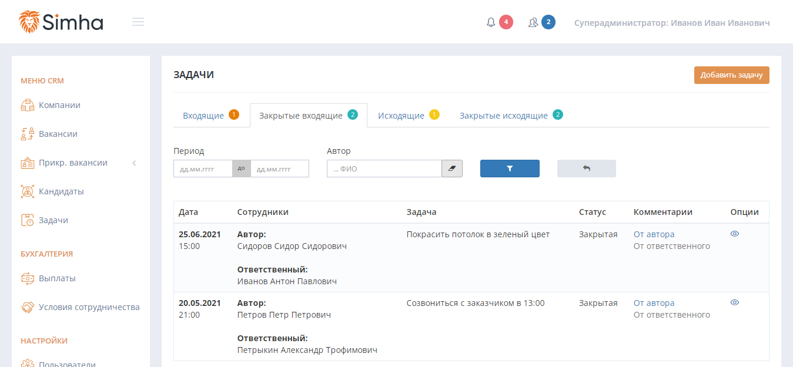Switch to the Исходящие tab
The height and width of the screenshot is (367, 793).
tap(401, 116)
